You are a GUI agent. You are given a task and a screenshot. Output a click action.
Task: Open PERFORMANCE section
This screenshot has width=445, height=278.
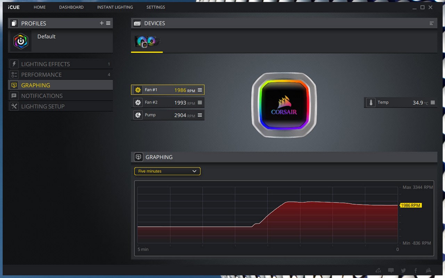[60, 74]
